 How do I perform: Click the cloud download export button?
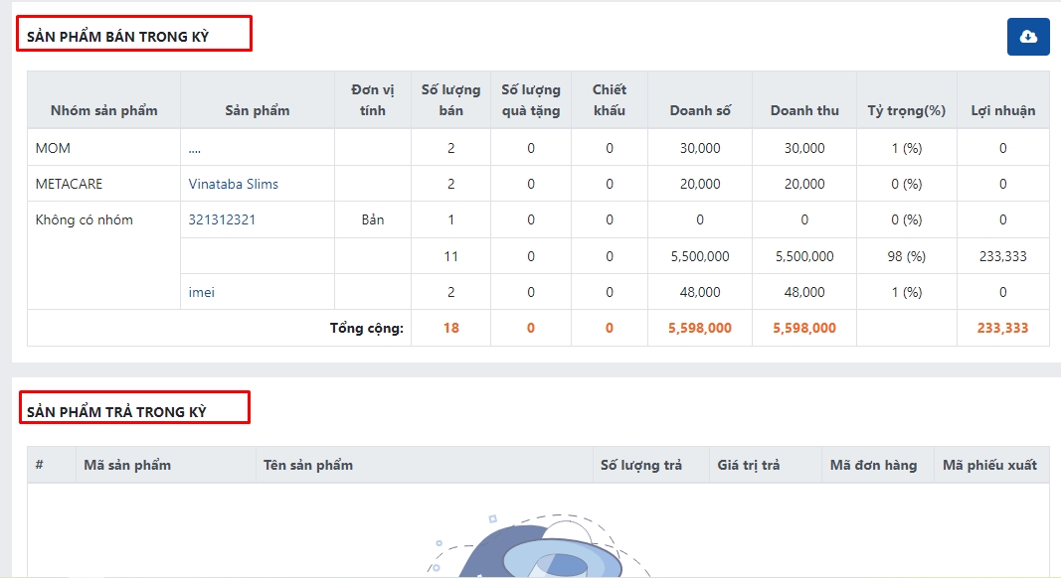(1028, 37)
